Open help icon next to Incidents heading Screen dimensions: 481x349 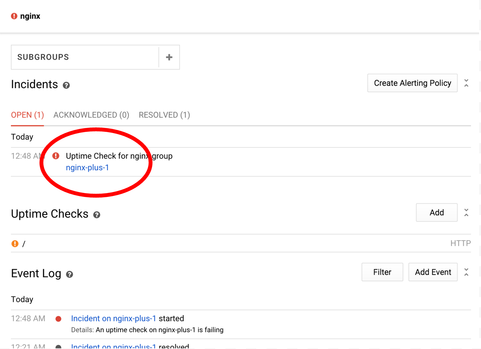coord(66,85)
